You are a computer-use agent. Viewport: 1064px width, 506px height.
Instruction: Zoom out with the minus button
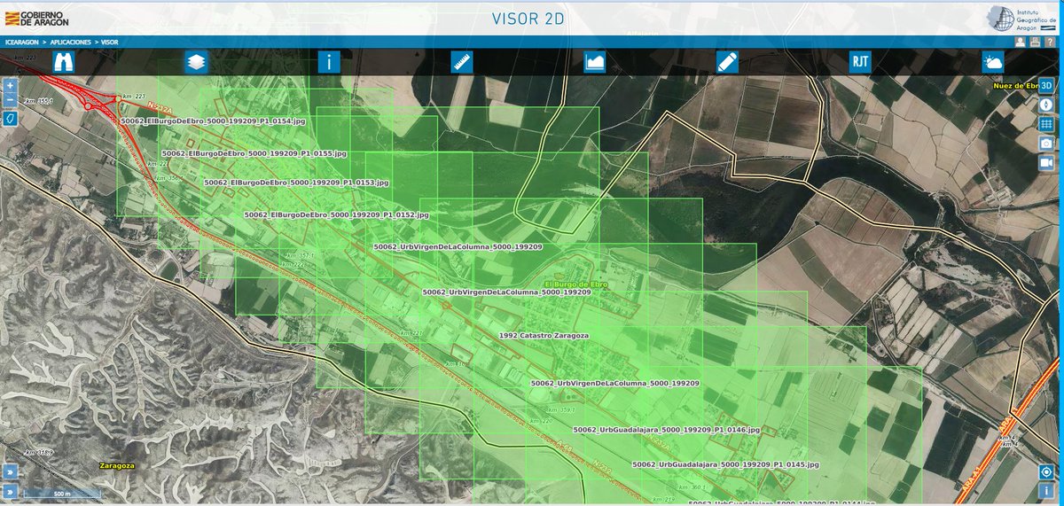point(10,101)
